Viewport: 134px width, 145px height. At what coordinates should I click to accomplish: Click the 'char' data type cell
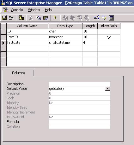(x=65, y=32)
